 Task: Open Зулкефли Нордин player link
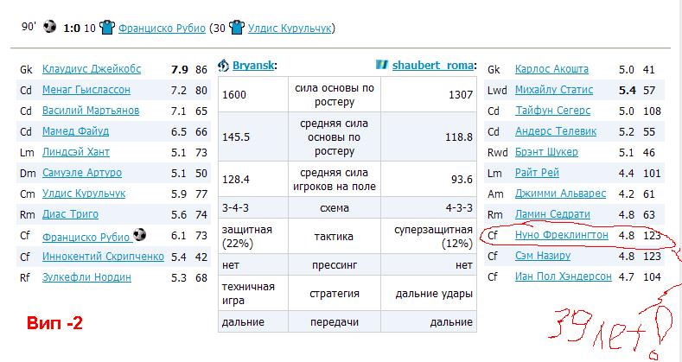86,277
